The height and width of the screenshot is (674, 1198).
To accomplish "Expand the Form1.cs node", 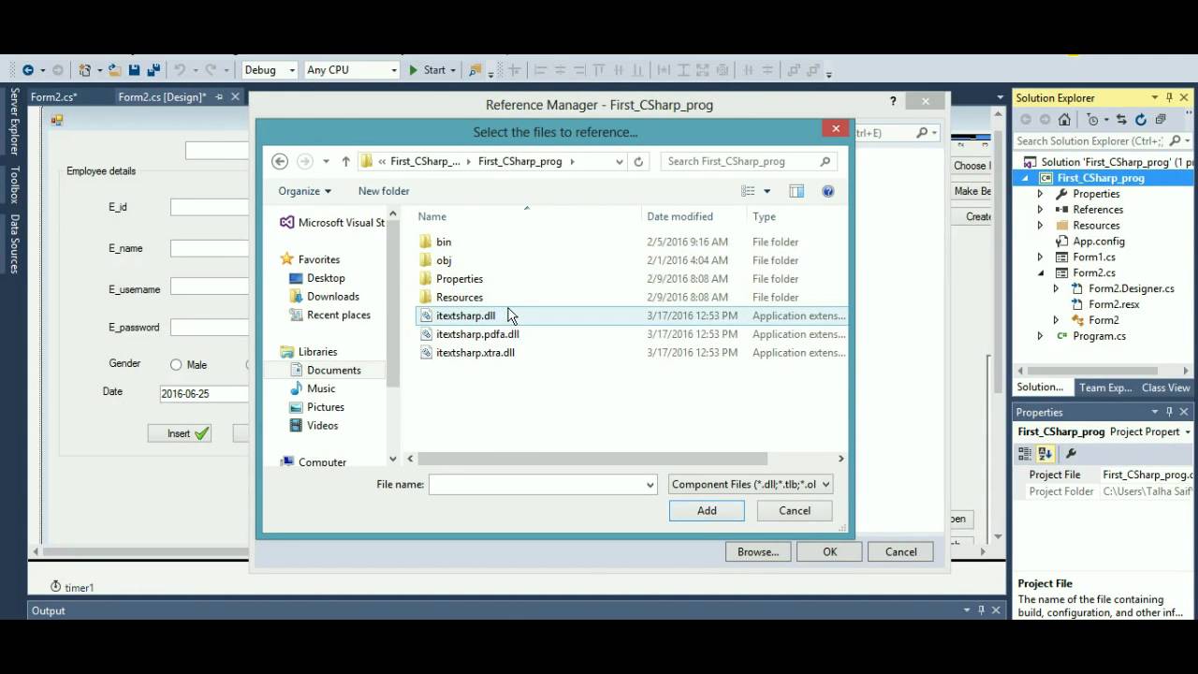I will [1040, 257].
